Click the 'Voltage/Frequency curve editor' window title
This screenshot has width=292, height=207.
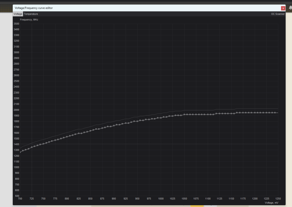34,8
